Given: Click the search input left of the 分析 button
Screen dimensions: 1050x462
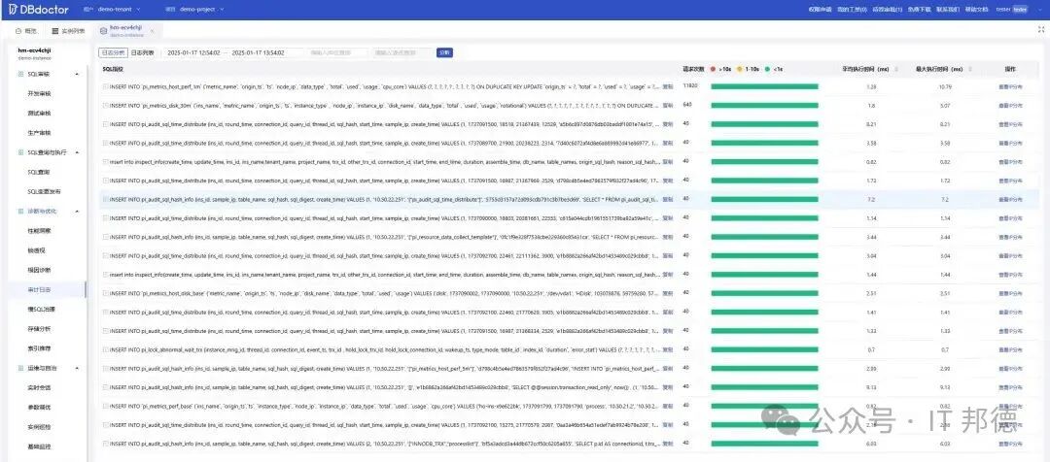Looking at the screenshot, I should click(402, 52).
